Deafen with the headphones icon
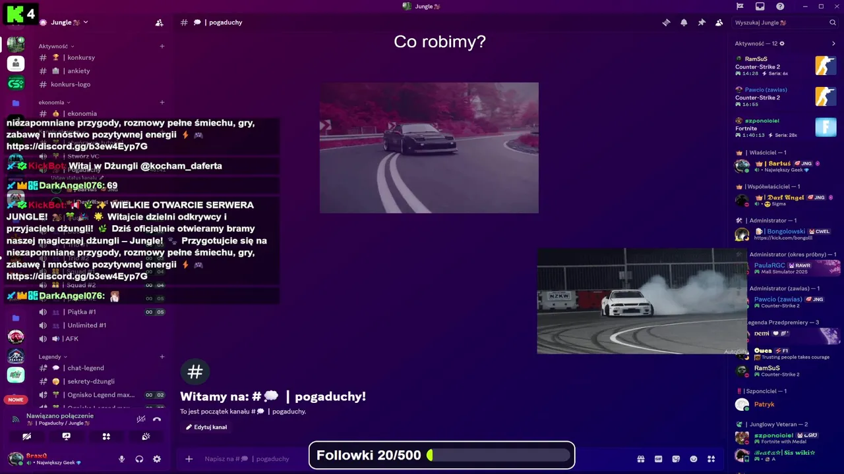844x474 pixels. pyautogui.click(x=139, y=459)
